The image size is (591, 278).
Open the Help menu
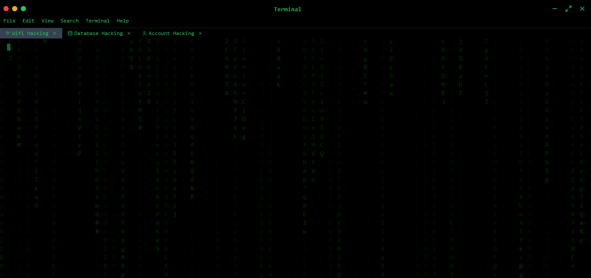(123, 21)
